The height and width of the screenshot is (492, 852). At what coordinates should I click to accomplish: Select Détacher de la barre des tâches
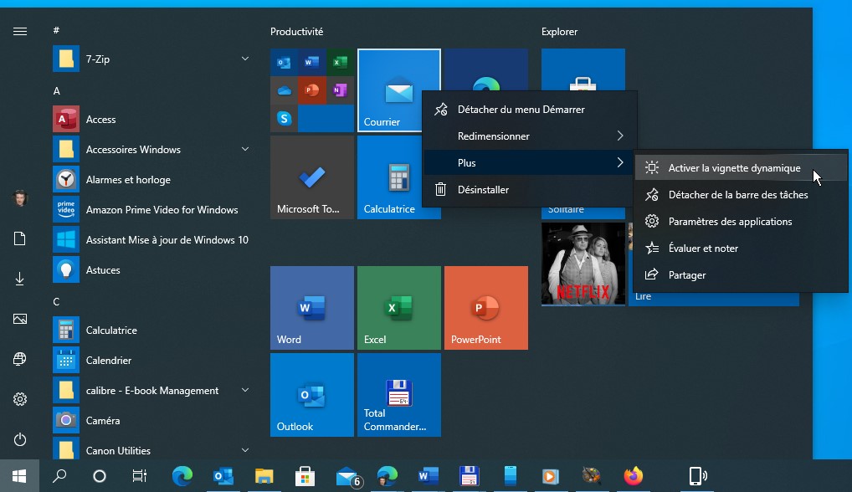tap(737, 195)
